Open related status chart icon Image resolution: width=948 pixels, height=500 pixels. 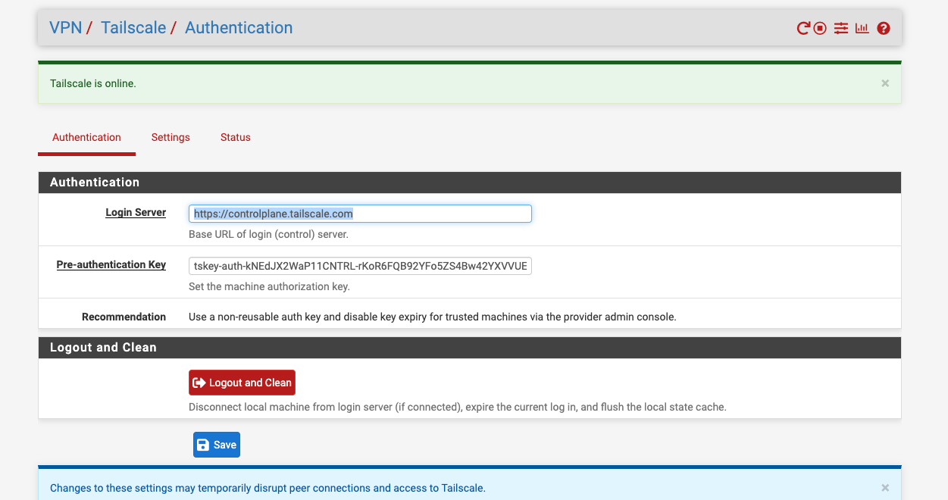click(x=862, y=29)
